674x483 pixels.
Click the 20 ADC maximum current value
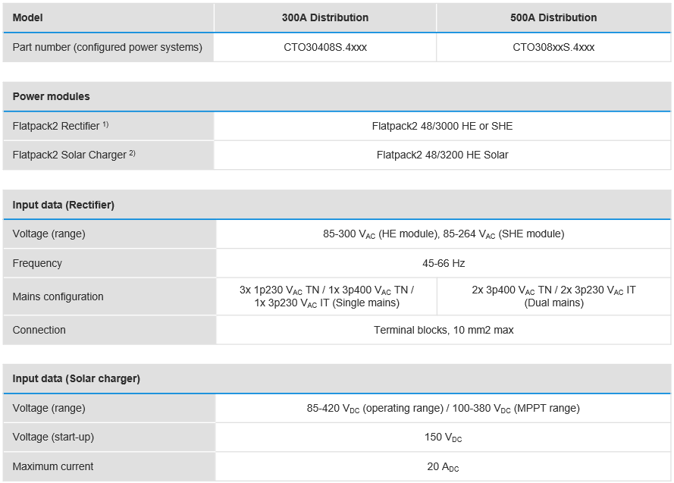tap(443, 467)
